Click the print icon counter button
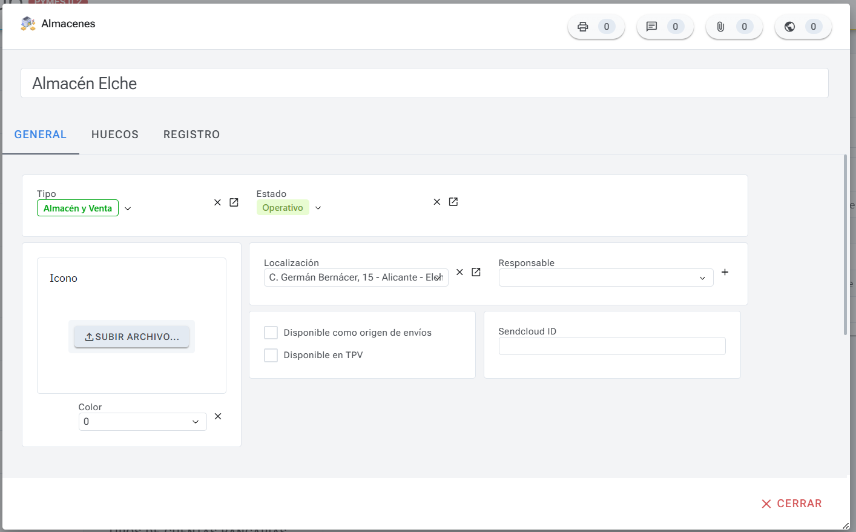Image resolution: width=856 pixels, height=532 pixels. pyautogui.click(x=596, y=27)
